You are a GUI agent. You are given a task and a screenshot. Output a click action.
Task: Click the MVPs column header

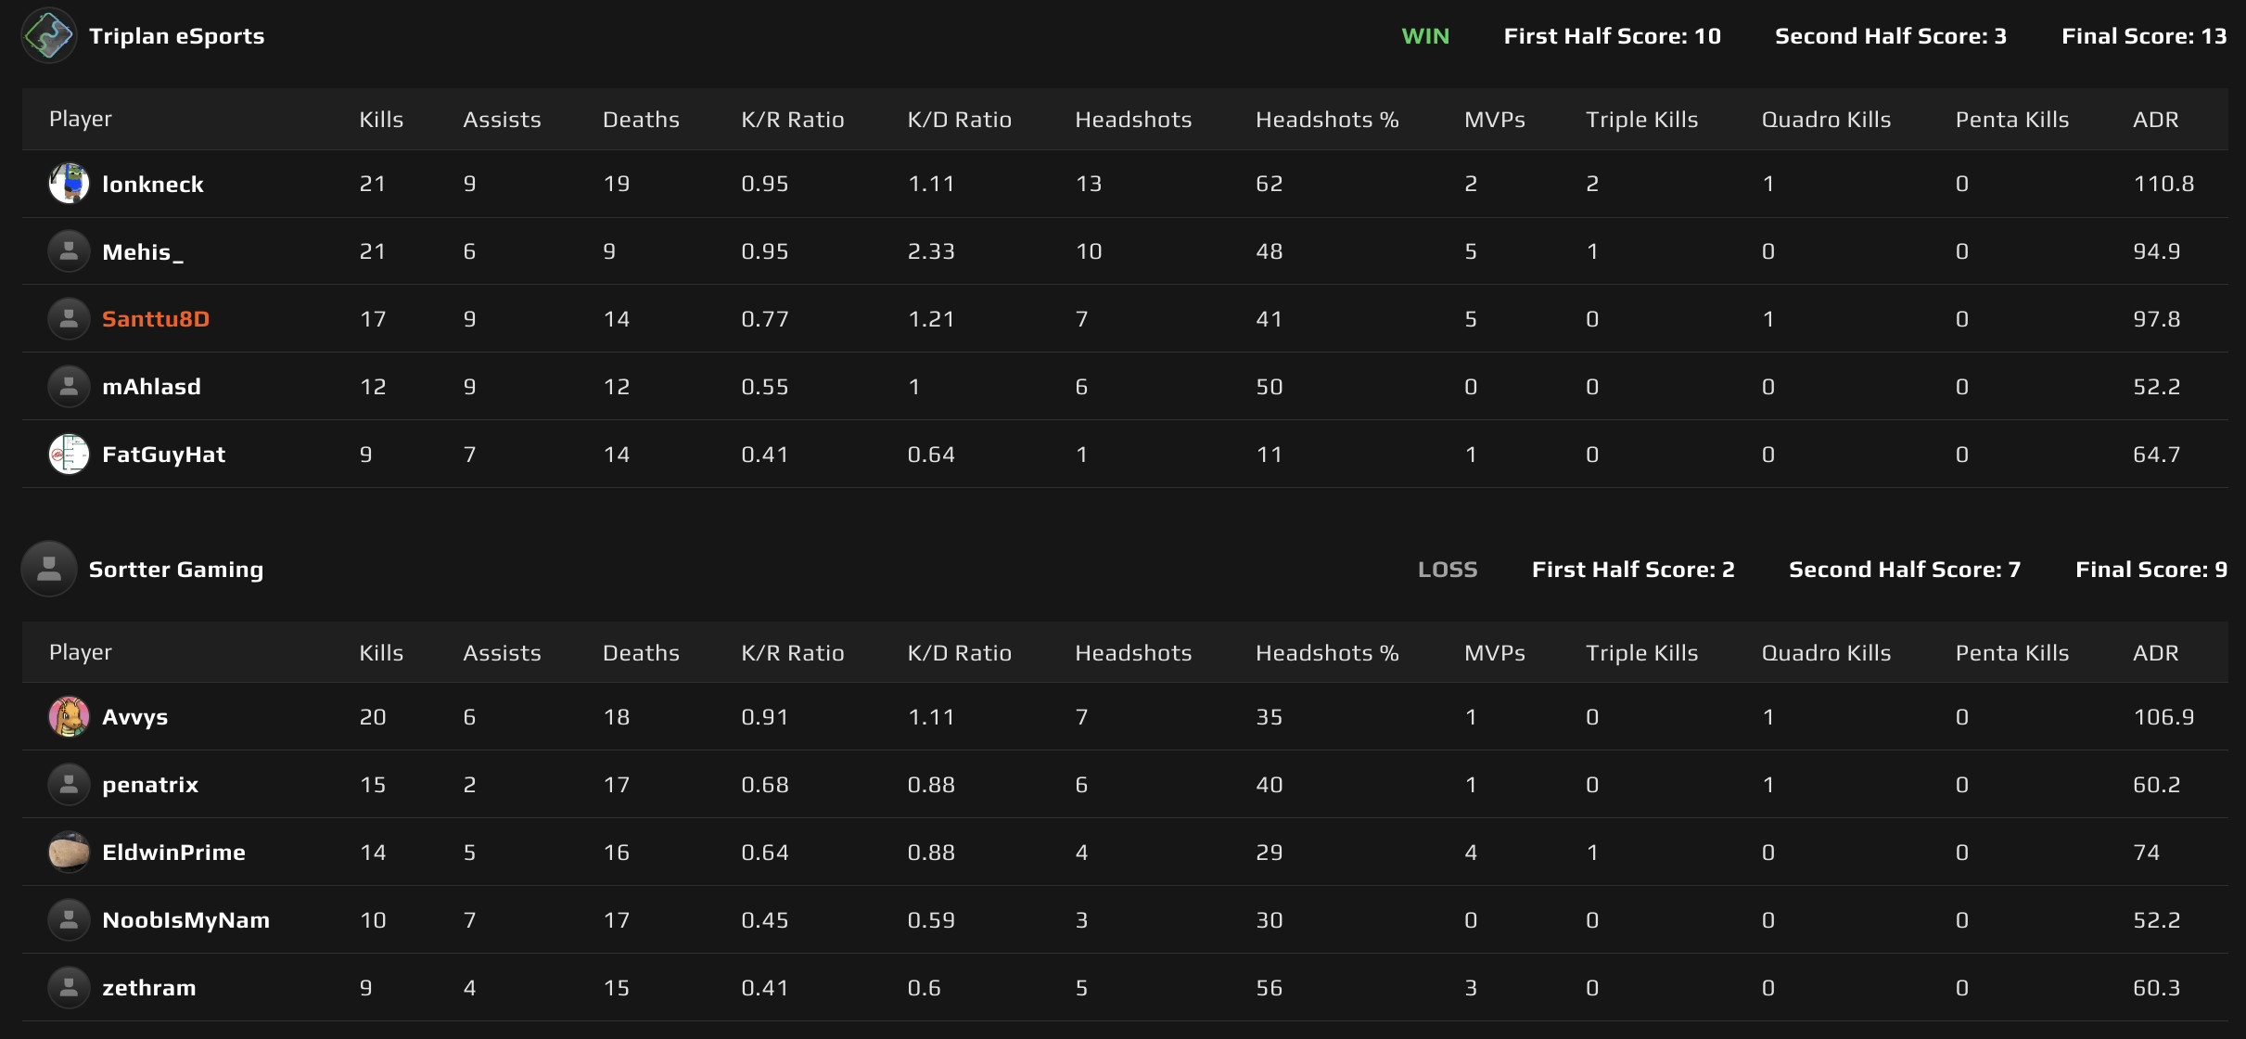1494,119
